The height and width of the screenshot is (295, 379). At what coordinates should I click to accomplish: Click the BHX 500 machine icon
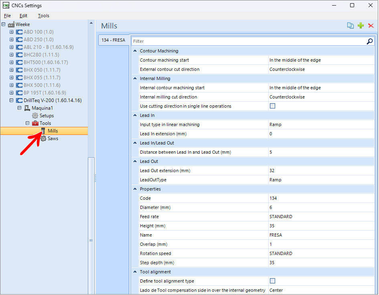pyautogui.click(x=19, y=85)
